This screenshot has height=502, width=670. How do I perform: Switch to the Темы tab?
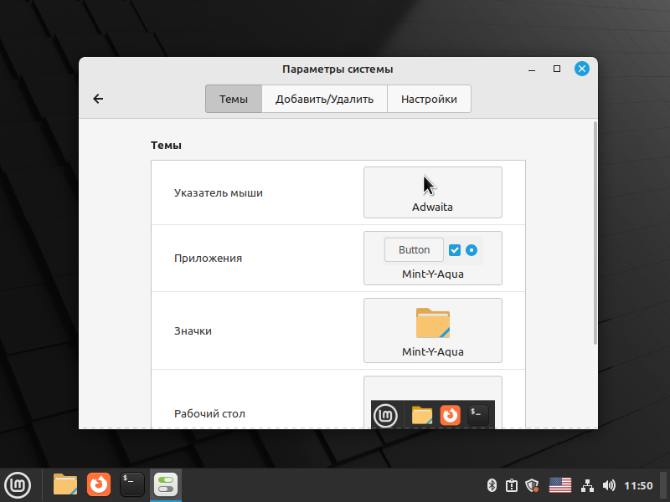click(234, 99)
